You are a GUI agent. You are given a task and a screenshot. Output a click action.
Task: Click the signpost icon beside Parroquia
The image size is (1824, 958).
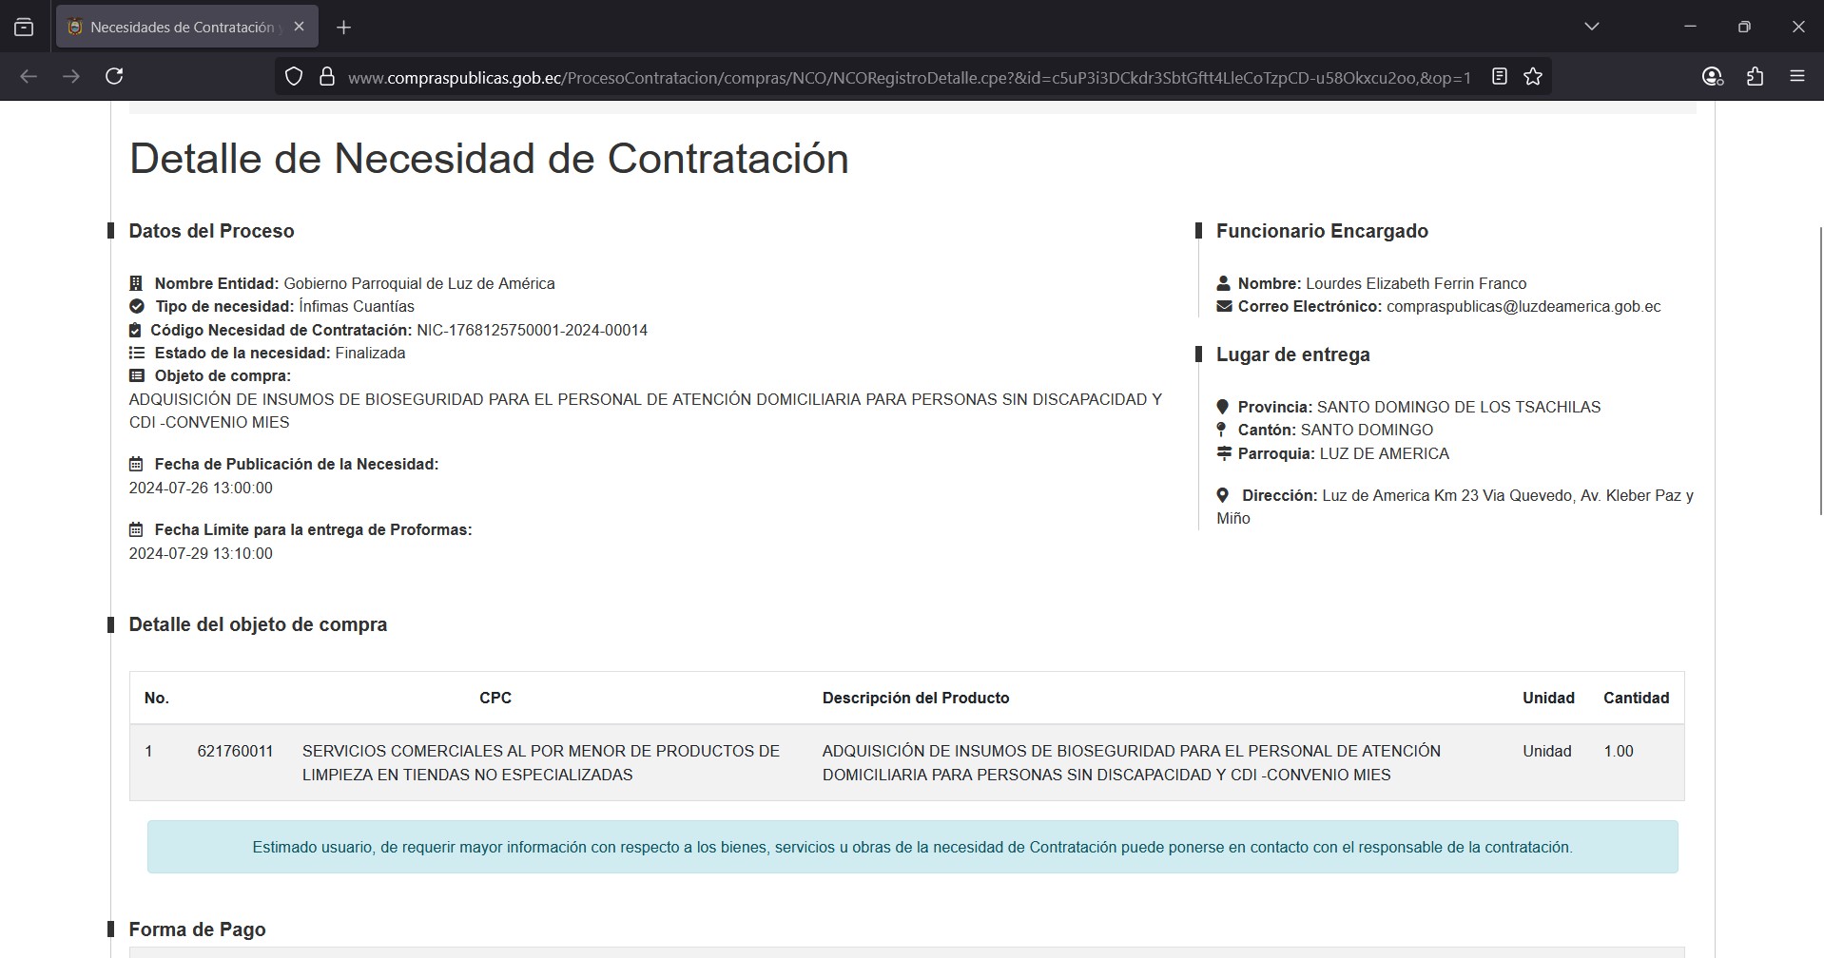(x=1224, y=453)
